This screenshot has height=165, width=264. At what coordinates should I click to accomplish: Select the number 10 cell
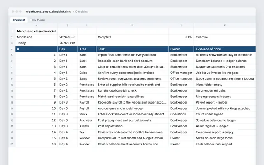click(x=36, y=108)
